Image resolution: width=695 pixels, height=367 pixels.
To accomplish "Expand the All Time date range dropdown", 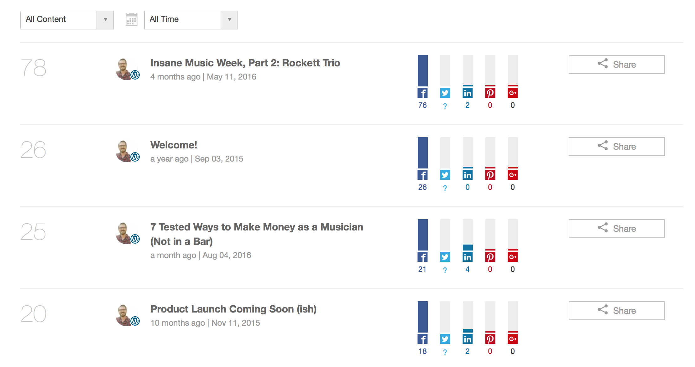I will click(x=191, y=20).
